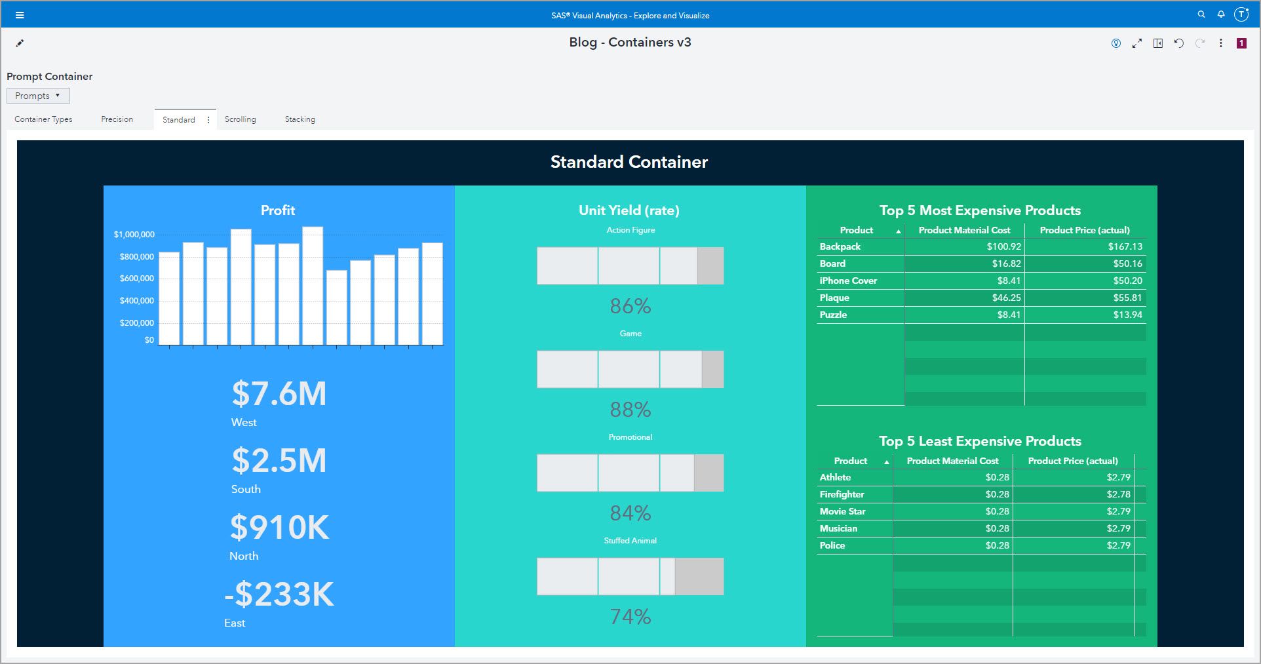Expand the report to full screen
This screenshot has width=1261, height=664.
[1137, 43]
